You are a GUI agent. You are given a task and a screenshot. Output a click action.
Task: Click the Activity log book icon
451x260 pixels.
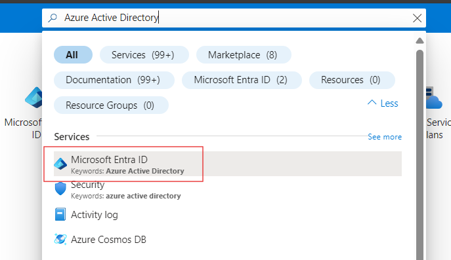[x=60, y=214]
